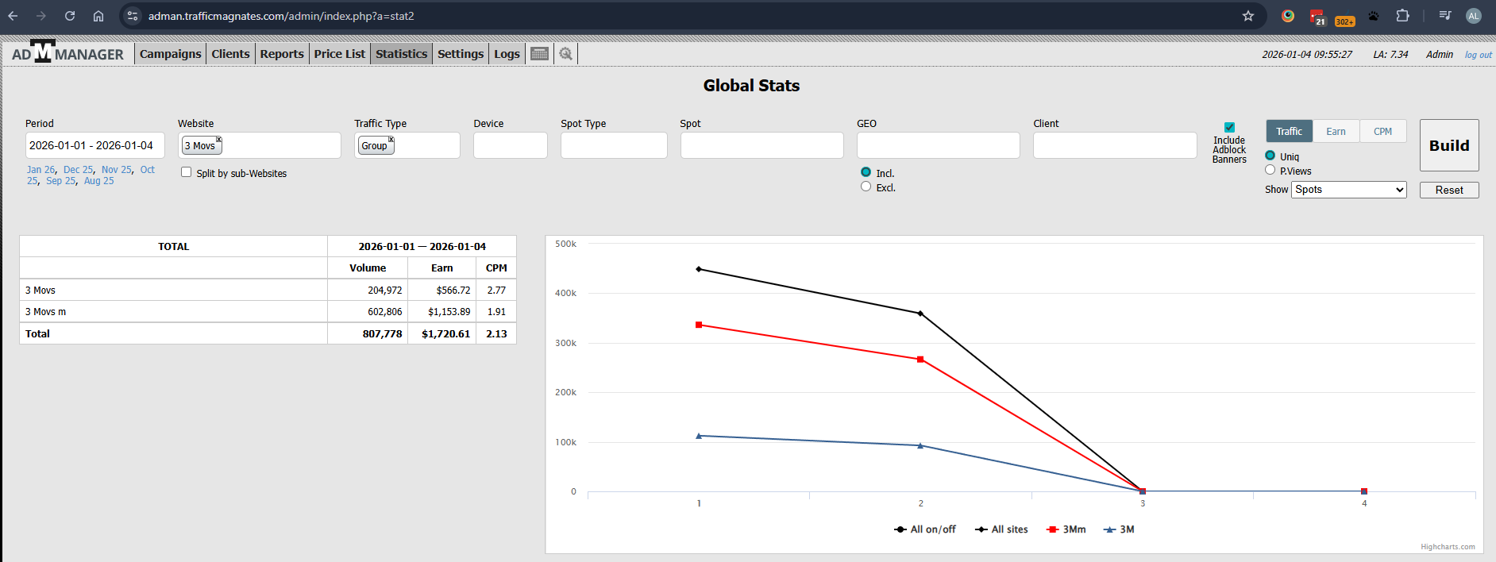Viewport: 1496px width, 562px height.
Task: Open the Reports menu
Action: pyautogui.click(x=282, y=54)
